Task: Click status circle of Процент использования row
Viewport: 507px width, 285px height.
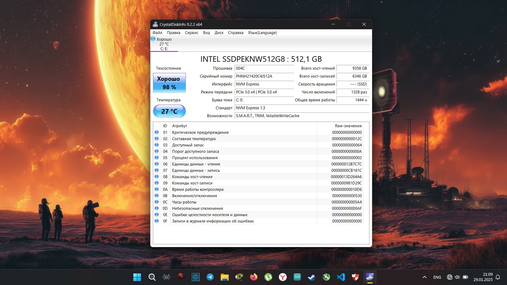Action: (x=156, y=158)
